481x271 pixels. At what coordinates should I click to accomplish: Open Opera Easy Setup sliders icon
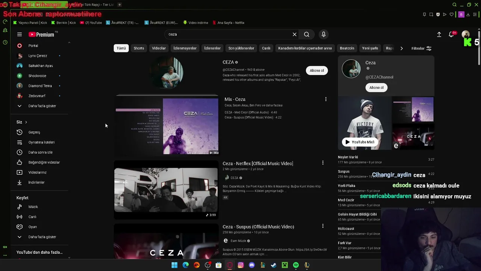tap(475, 14)
